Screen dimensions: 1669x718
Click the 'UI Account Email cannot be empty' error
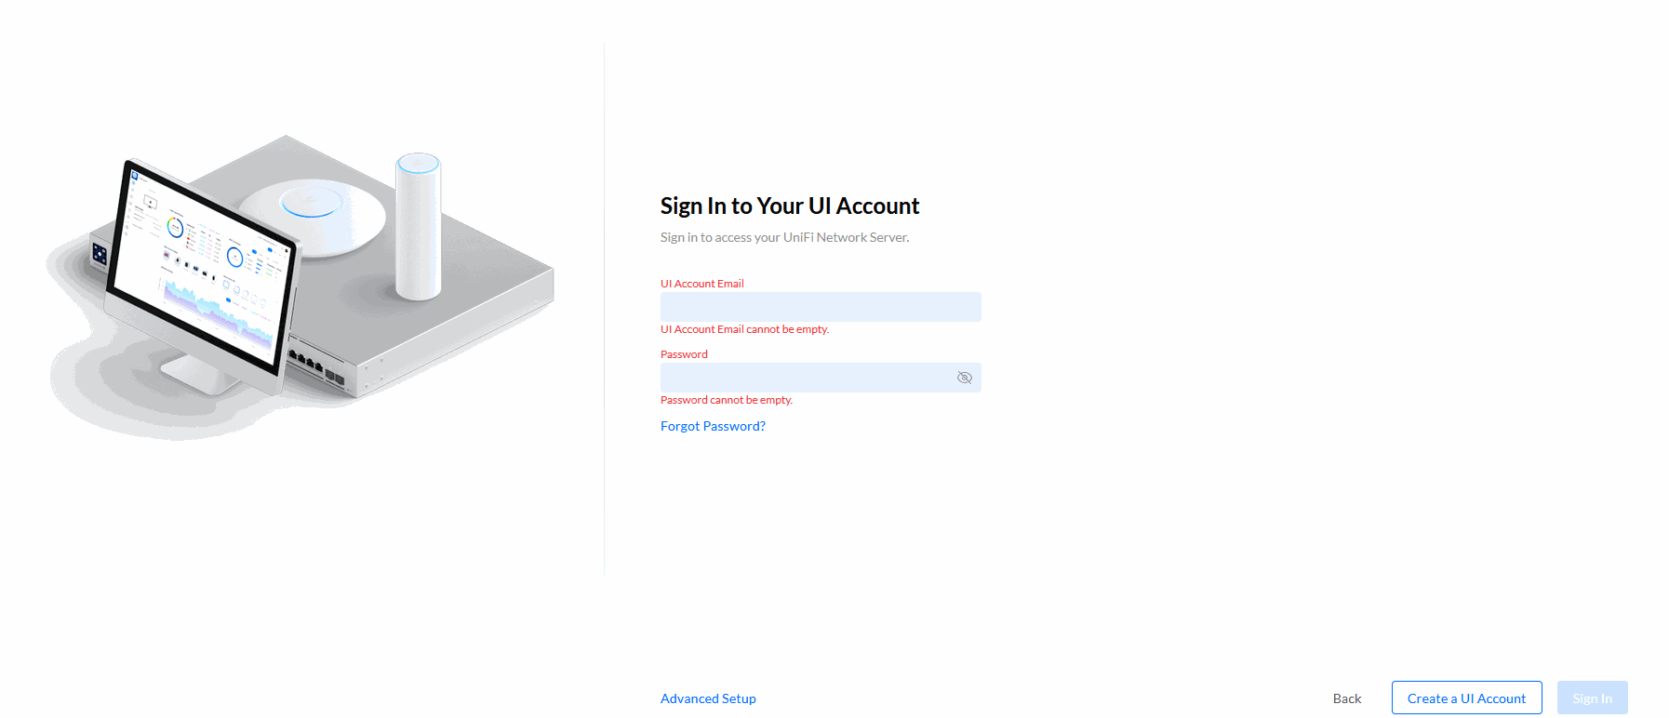coord(744,329)
